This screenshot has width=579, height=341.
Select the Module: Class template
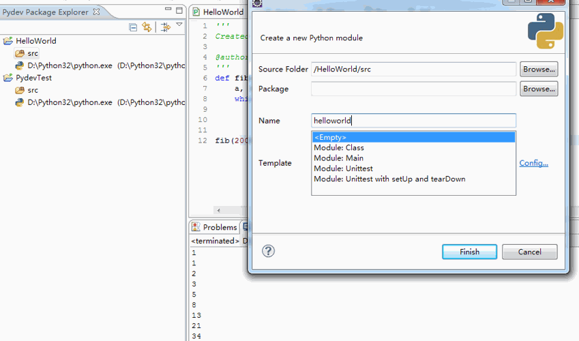click(x=413, y=147)
